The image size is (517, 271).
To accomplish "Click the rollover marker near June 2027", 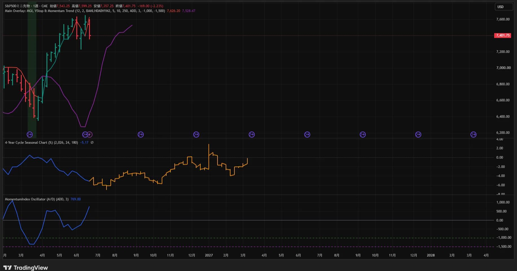I will pos(307,135).
